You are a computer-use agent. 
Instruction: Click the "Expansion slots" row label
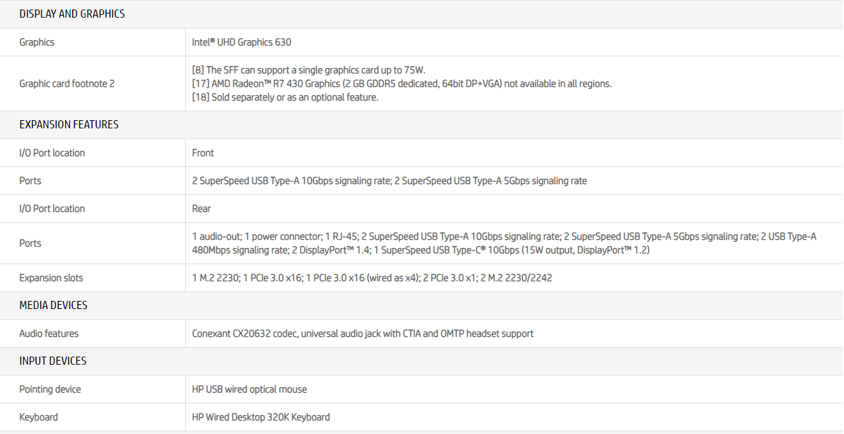coord(51,278)
